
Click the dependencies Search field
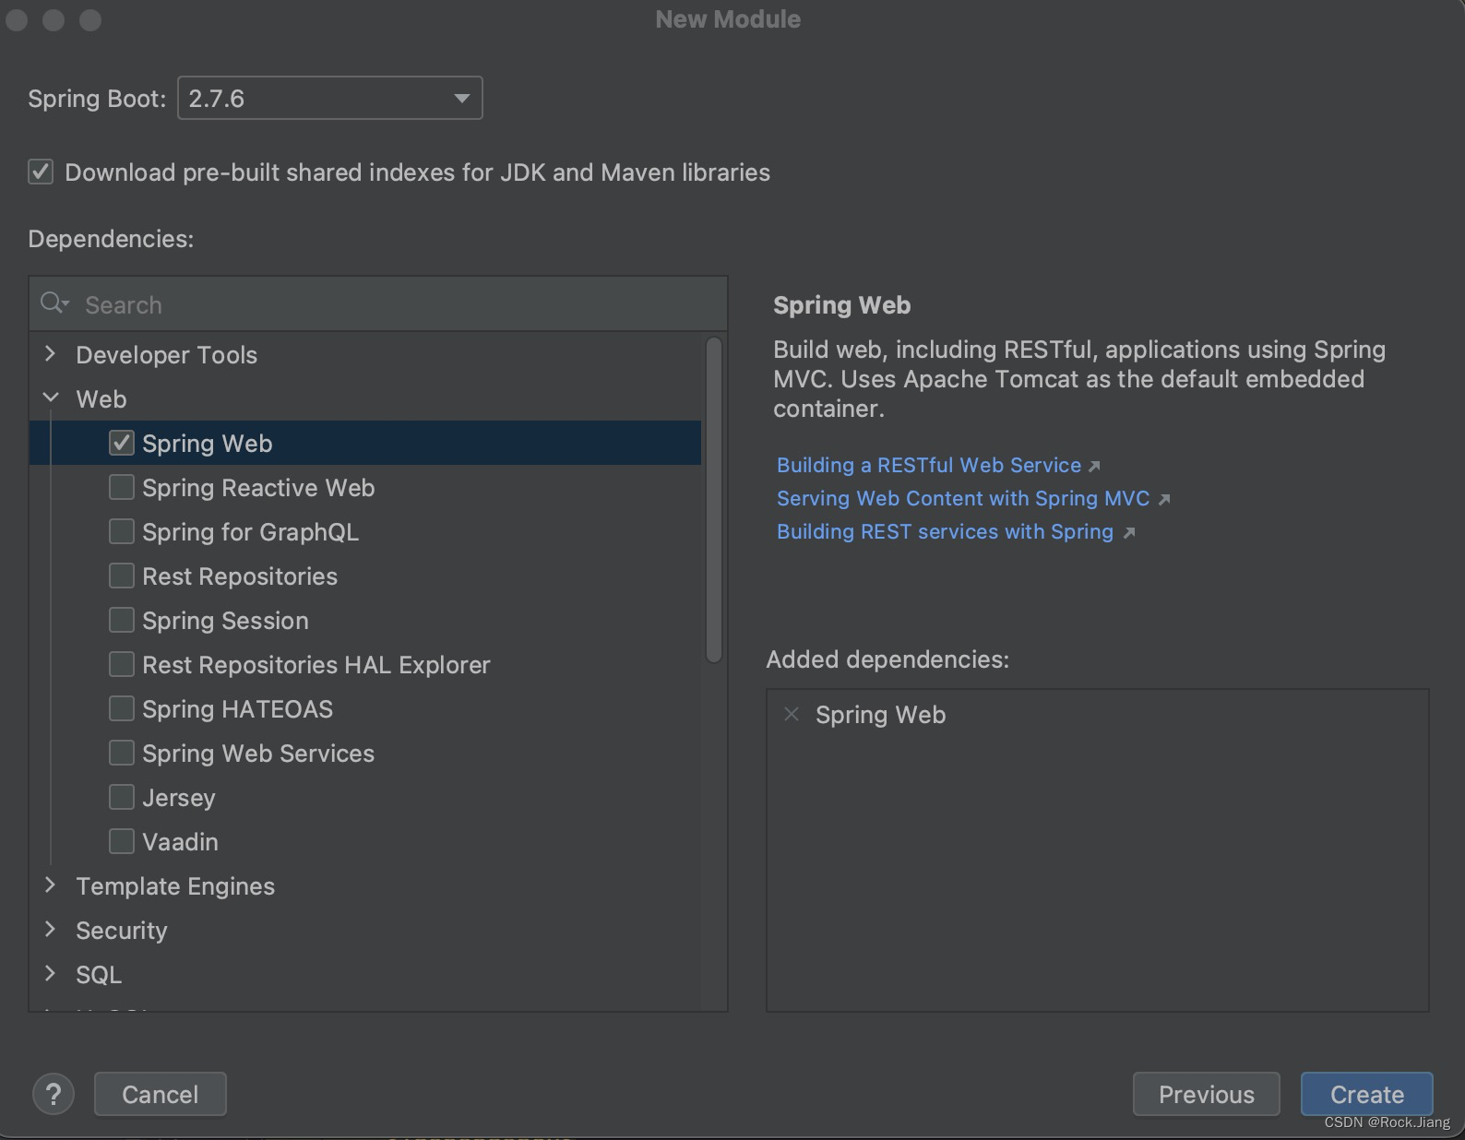[x=378, y=304]
